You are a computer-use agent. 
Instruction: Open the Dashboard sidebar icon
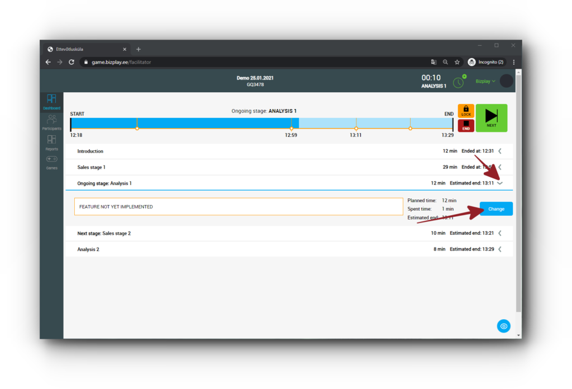(x=51, y=102)
